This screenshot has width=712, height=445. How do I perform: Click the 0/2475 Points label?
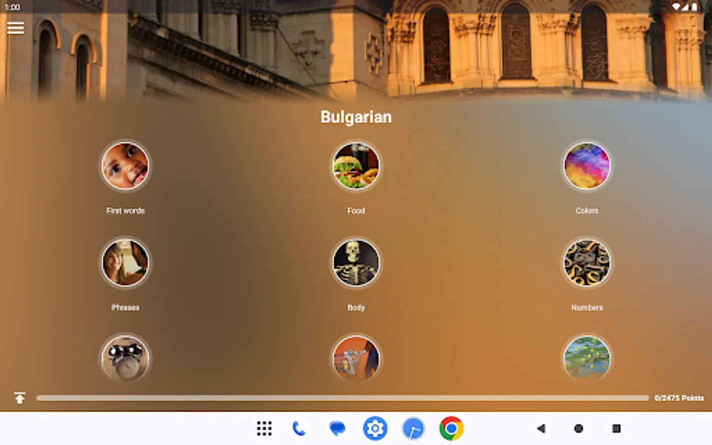coord(679,397)
